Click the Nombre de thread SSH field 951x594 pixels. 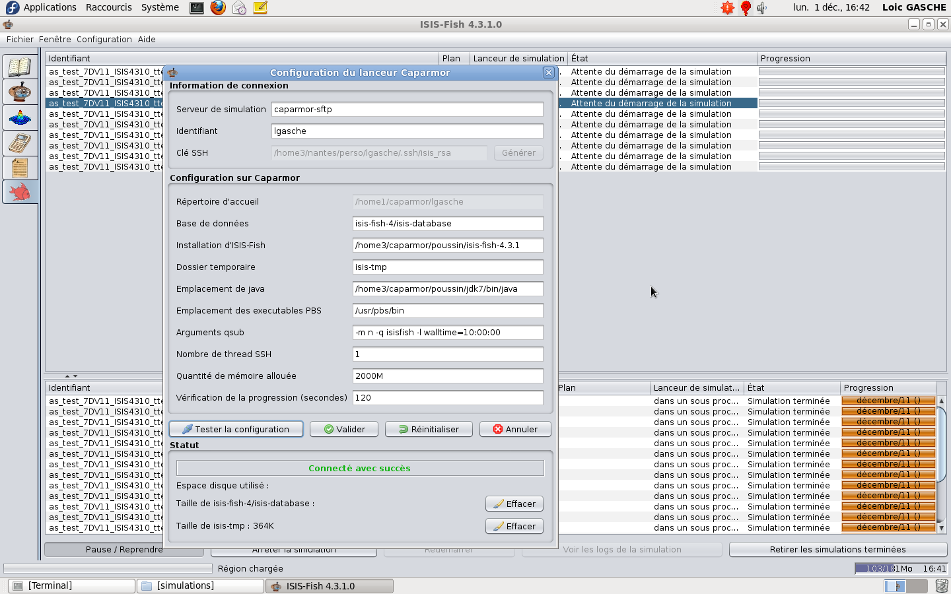[448, 354]
